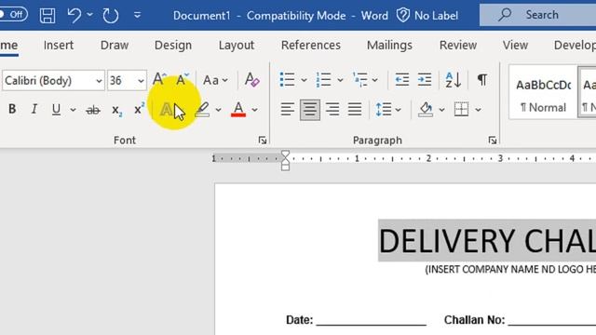
Task: Go to the View tab
Action: [515, 46]
